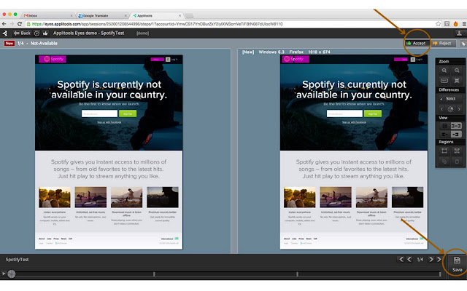
Task: Toggle the bottom-right View mode icon
Action: point(456,135)
